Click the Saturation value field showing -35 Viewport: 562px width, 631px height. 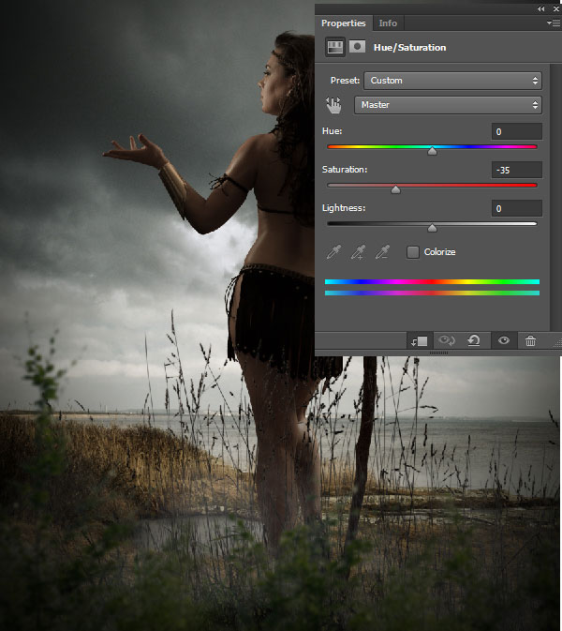[x=517, y=170]
